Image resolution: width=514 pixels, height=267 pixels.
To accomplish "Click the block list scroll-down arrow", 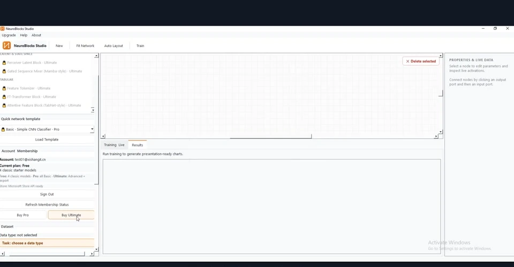I will (x=93, y=110).
